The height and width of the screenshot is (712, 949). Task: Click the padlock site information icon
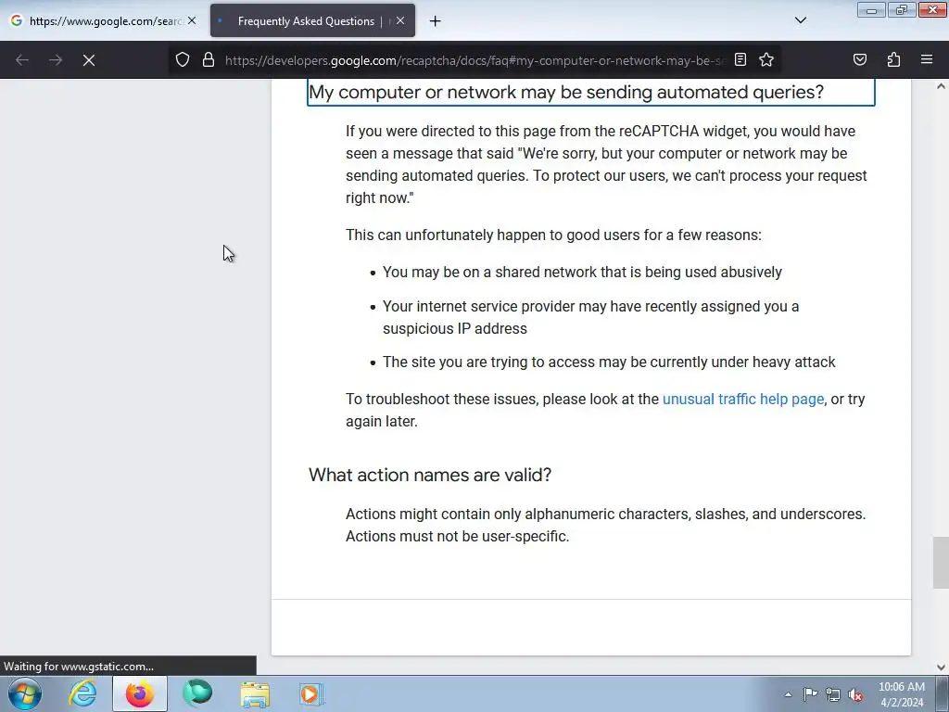click(209, 60)
